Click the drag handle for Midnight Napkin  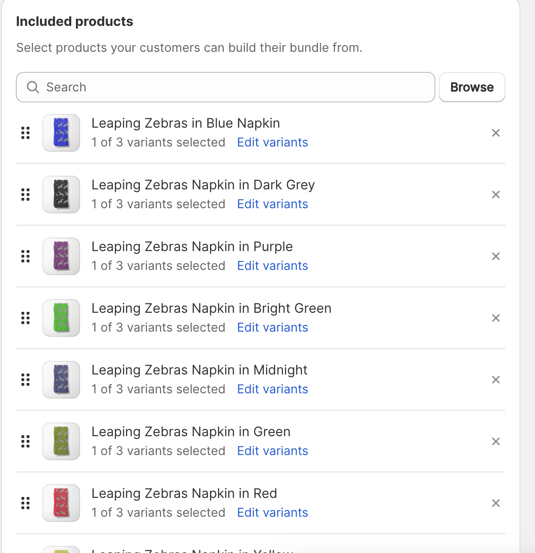25,380
